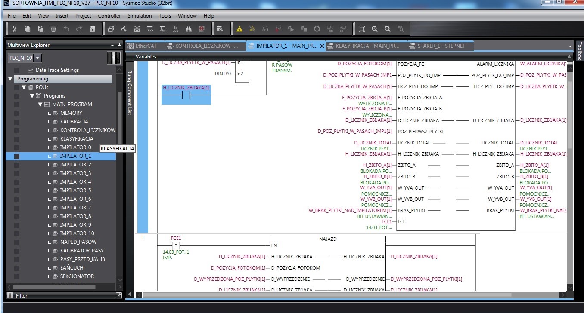The width and height of the screenshot is (584, 313).
Task: Tick the square box beside KALIBRACJA
Action: 17,122
